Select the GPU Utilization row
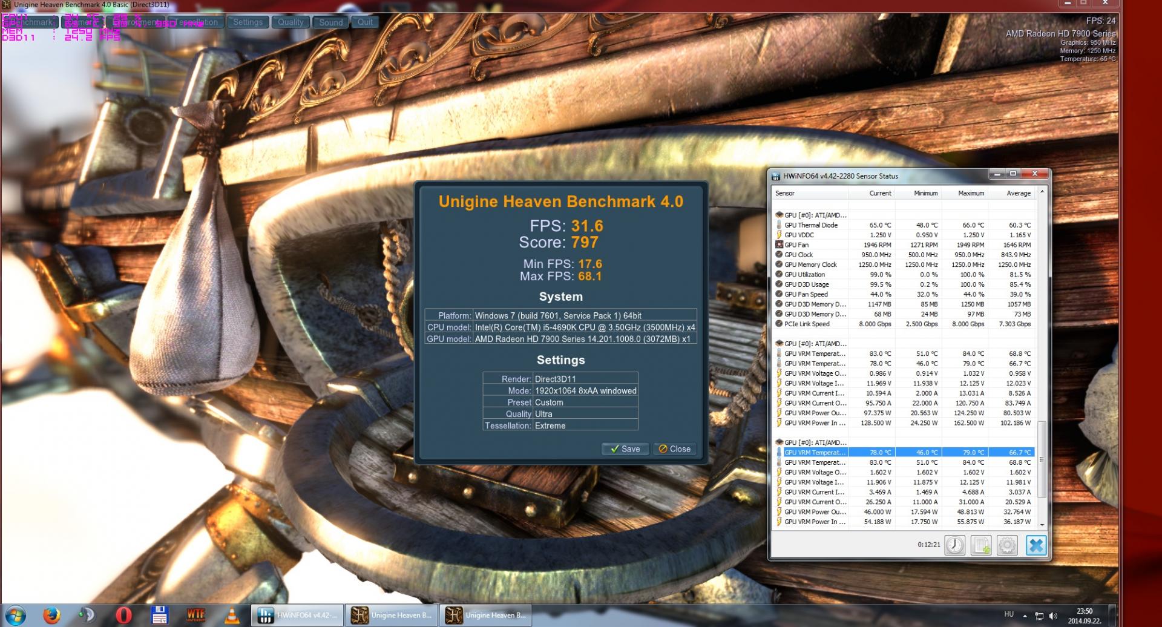Viewport: 1162px width, 627px height. (x=904, y=275)
